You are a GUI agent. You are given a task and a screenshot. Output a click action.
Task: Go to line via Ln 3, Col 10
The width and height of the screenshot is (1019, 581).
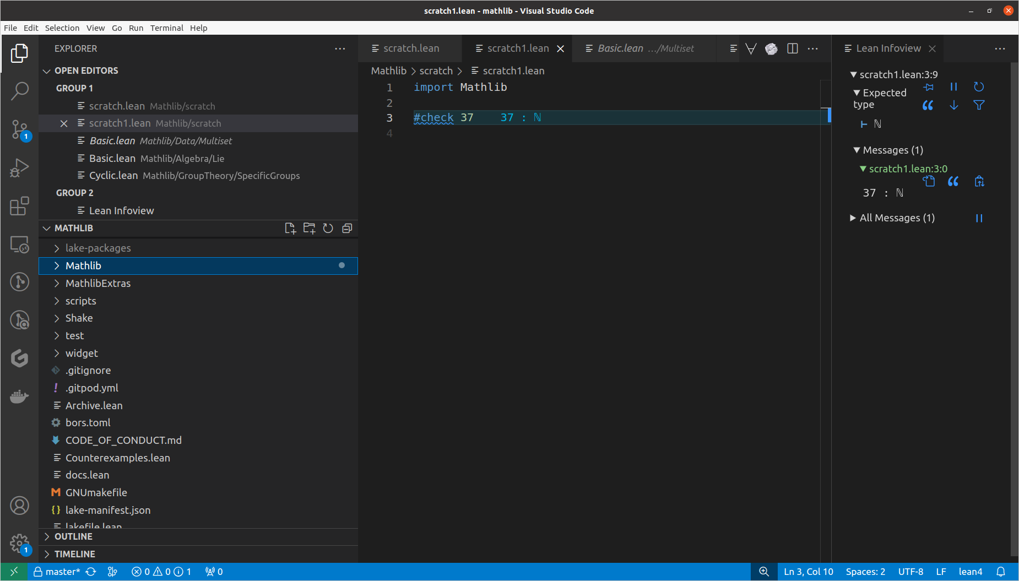pos(809,572)
